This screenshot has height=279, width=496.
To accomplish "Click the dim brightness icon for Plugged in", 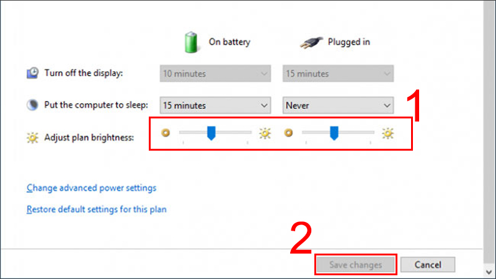I will tap(288, 133).
